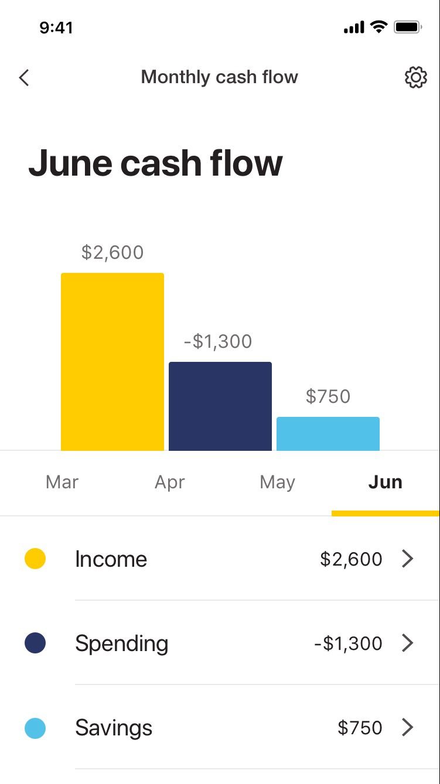
Task: Tap the yellow income bar in chart
Action: [x=112, y=362]
